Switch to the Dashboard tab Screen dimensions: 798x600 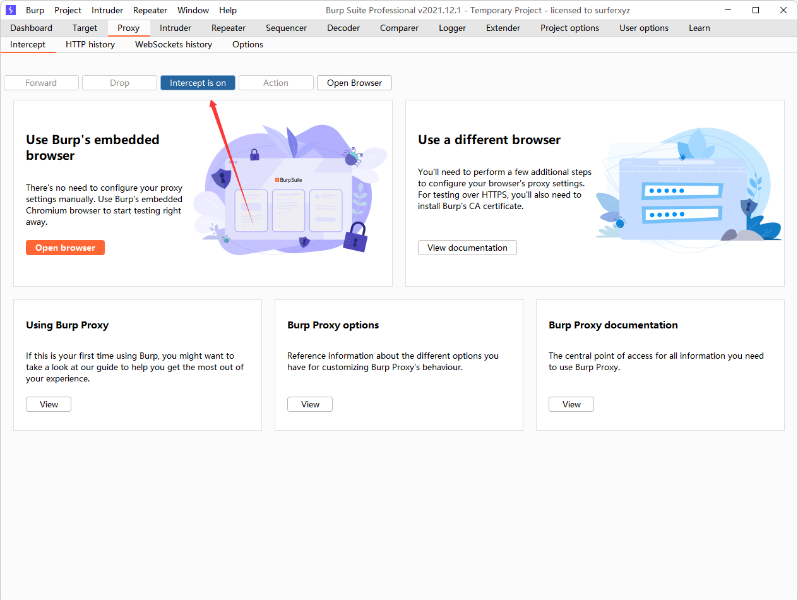click(x=32, y=28)
